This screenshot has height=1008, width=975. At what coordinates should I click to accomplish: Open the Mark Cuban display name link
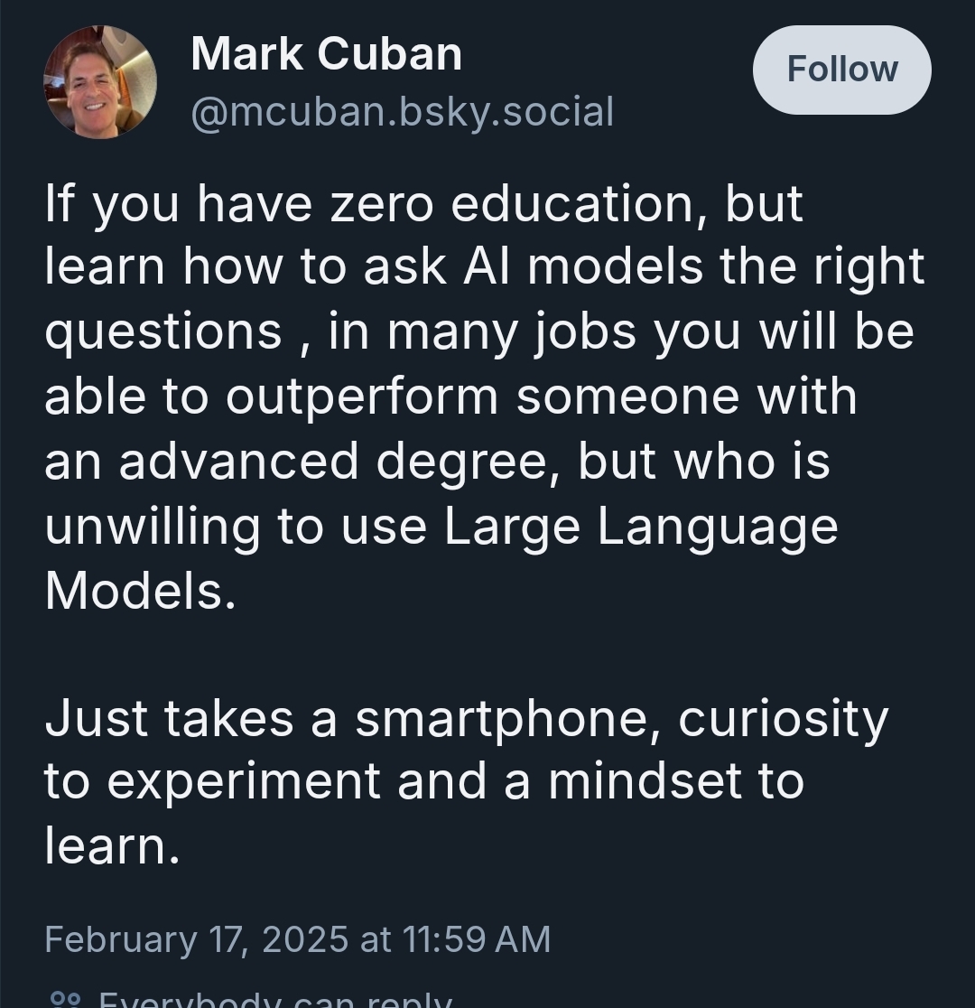pyautogui.click(x=326, y=54)
